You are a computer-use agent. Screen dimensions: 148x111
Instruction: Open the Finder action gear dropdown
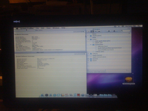coord(115,31)
